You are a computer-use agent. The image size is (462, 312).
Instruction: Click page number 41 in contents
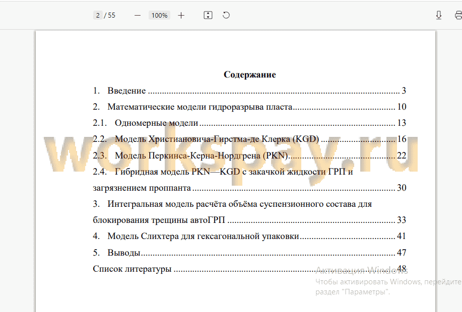click(x=402, y=236)
